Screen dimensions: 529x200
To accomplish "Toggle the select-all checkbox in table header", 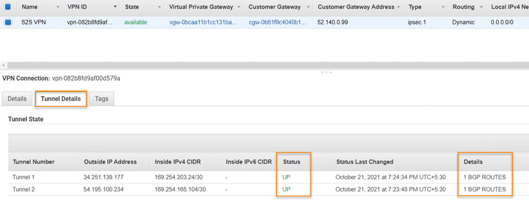I will coord(7,7).
